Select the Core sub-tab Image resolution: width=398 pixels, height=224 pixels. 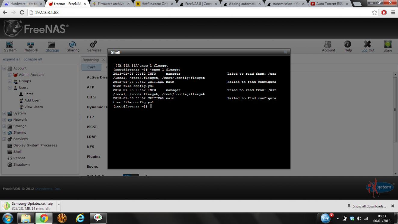tap(91, 67)
